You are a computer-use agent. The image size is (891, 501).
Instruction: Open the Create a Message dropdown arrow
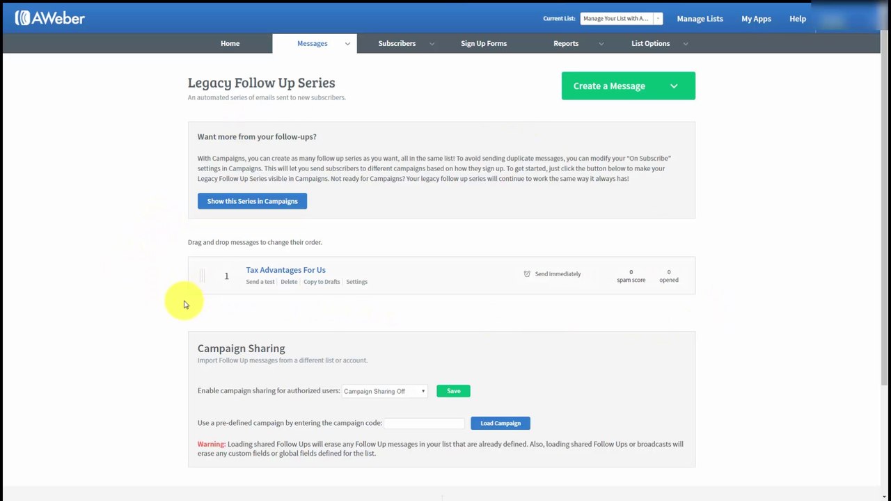[x=674, y=86]
